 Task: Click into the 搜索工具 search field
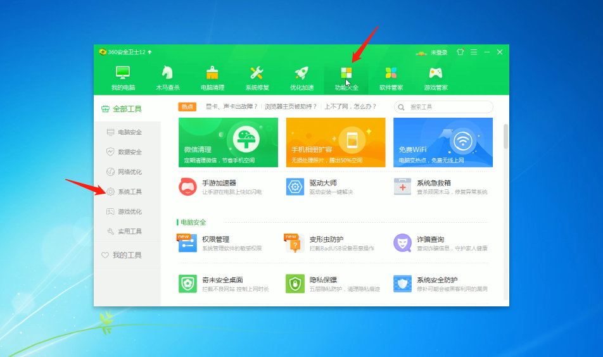pos(443,107)
